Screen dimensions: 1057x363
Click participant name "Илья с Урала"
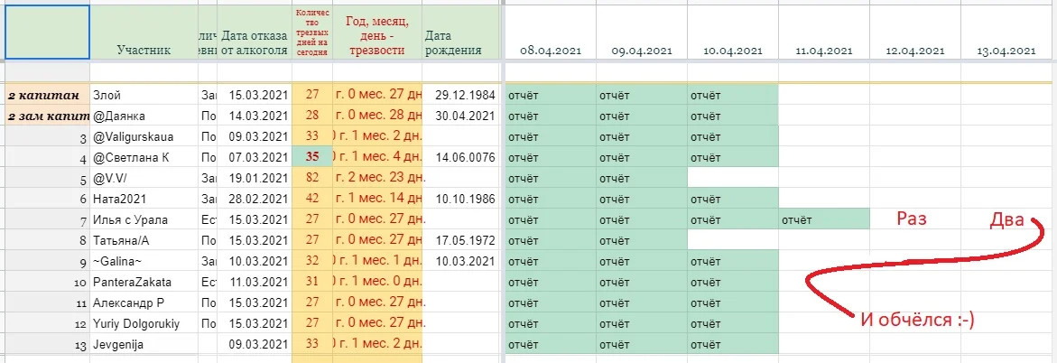tap(144, 219)
